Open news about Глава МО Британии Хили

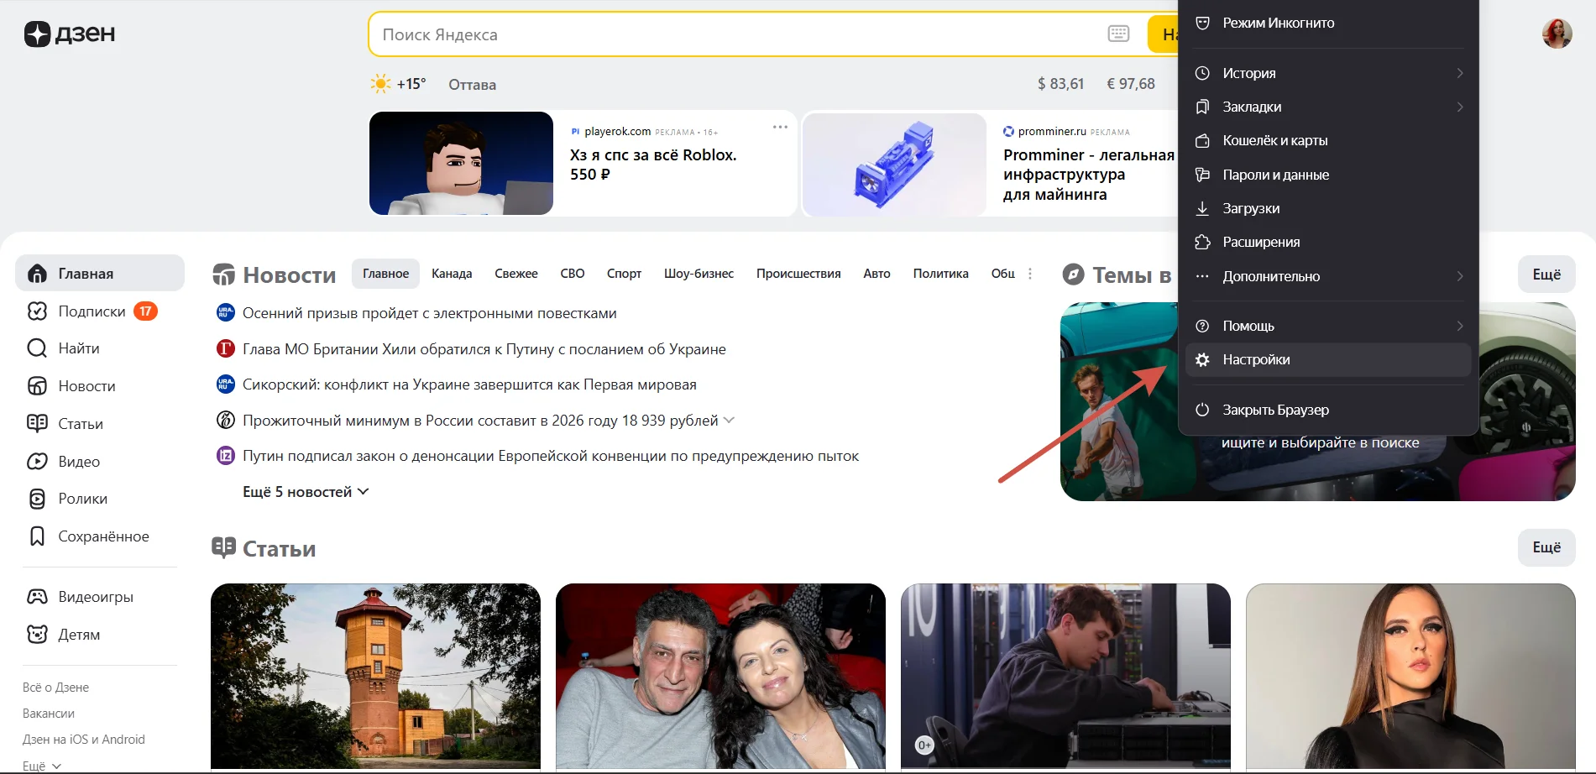(484, 349)
